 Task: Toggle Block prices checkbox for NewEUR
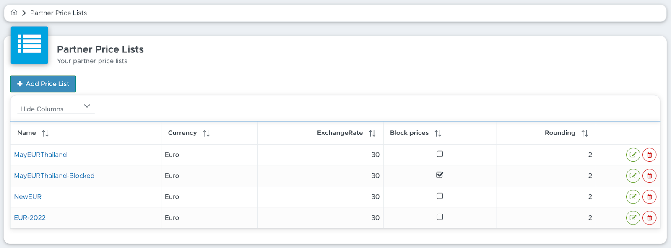coord(440,196)
